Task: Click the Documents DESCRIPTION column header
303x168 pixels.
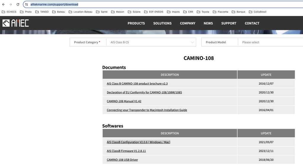Action: coord(170,75)
